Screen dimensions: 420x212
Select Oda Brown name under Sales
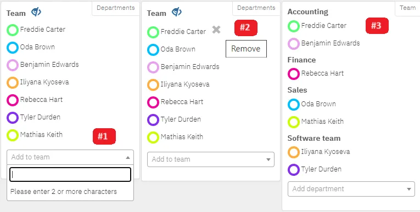coord(318,104)
